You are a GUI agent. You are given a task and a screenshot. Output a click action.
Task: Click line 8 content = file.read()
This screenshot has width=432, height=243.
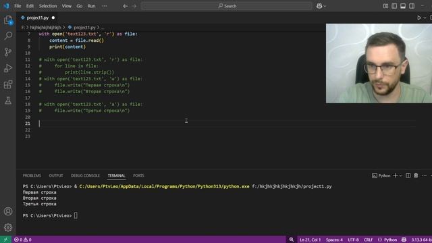point(76,40)
